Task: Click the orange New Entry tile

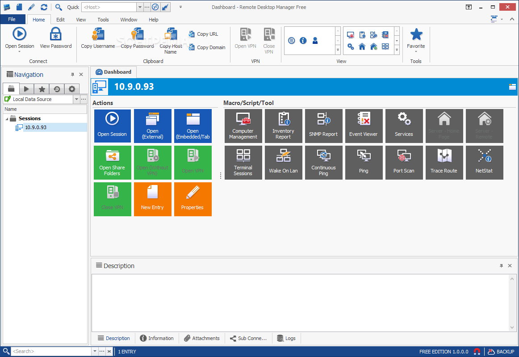Action: pyautogui.click(x=153, y=199)
